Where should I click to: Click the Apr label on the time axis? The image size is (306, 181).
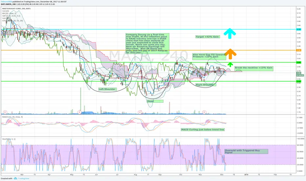click(49, 174)
